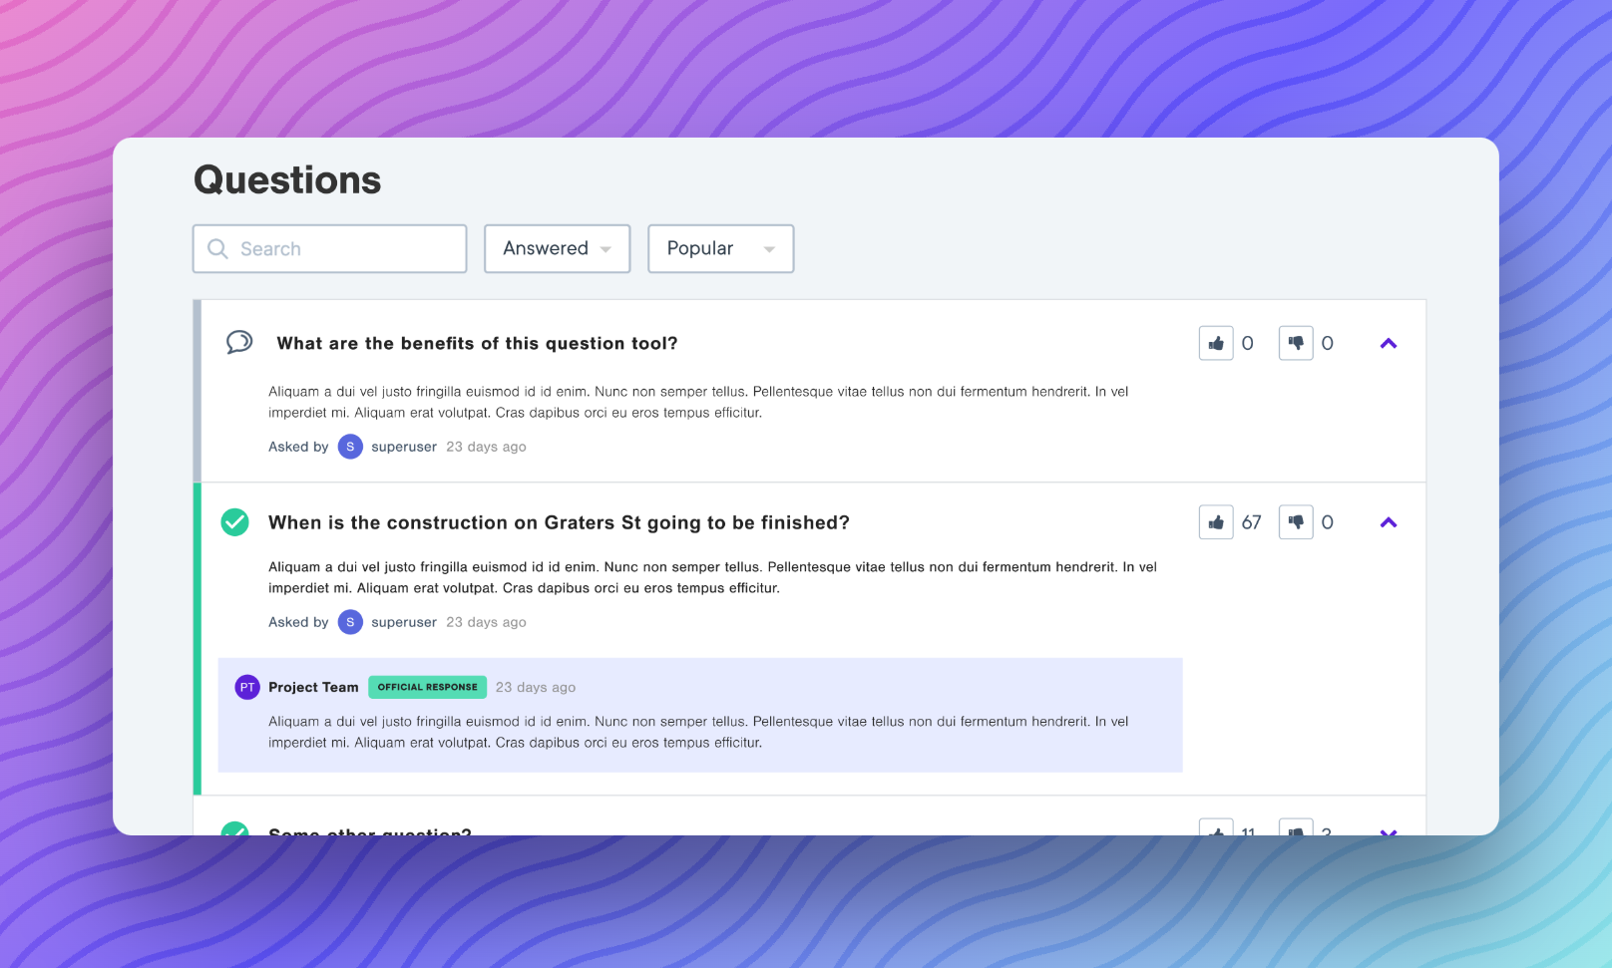
Task: Click the speech bubble icon on first question
Action: [239, 343]
